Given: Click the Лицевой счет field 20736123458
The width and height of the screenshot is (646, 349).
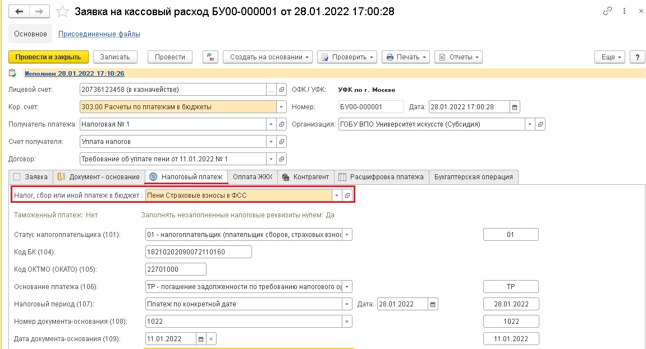Looking at the screenshot, I should click(x=173, y=90).
